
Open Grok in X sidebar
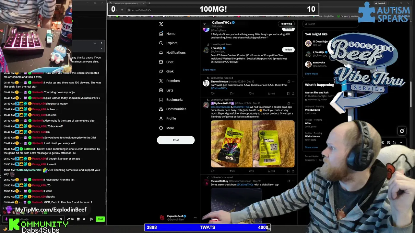coord(166,71)
